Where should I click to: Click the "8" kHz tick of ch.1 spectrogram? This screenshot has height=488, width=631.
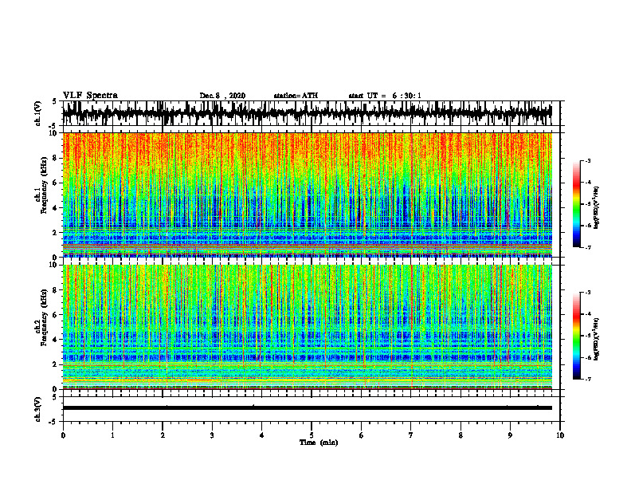[56, 158]
